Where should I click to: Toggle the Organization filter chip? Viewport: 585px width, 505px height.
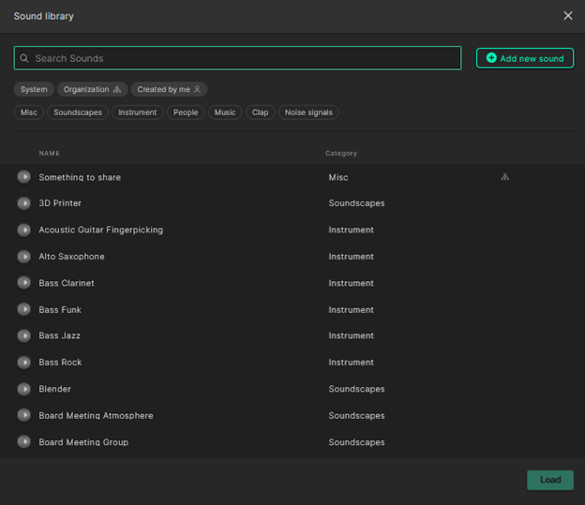(x=92, y=90)
